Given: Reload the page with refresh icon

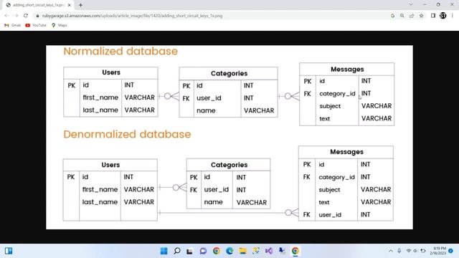Looking at the screenshot, I should [x=26, y=16].
